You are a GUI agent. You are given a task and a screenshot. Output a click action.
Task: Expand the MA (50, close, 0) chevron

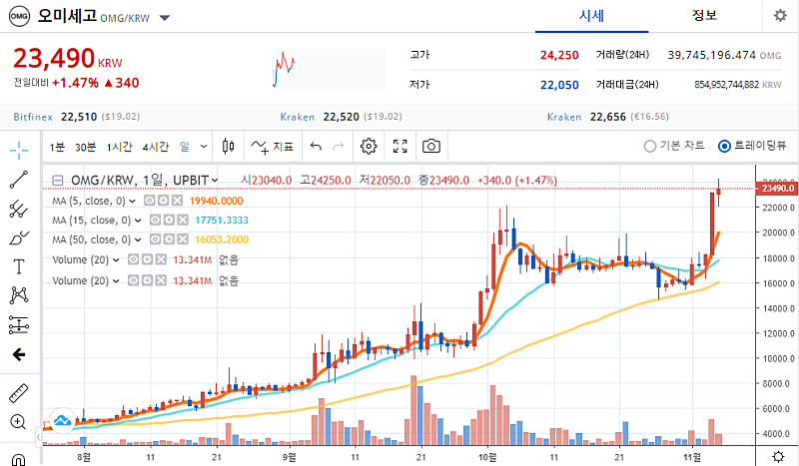[x=138, y=239]
